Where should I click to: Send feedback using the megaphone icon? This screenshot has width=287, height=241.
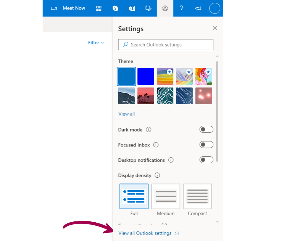198,8
